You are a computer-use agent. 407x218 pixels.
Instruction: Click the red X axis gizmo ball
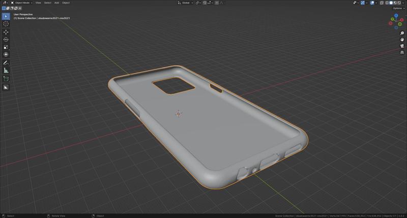402,20
